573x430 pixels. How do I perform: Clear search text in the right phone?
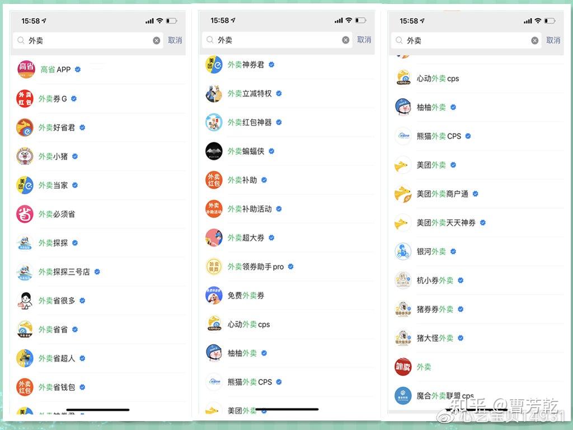click(x=534, y=40)
